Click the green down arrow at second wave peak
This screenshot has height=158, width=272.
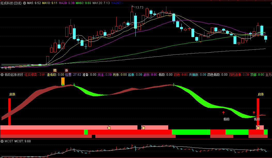tap(174, 84)
